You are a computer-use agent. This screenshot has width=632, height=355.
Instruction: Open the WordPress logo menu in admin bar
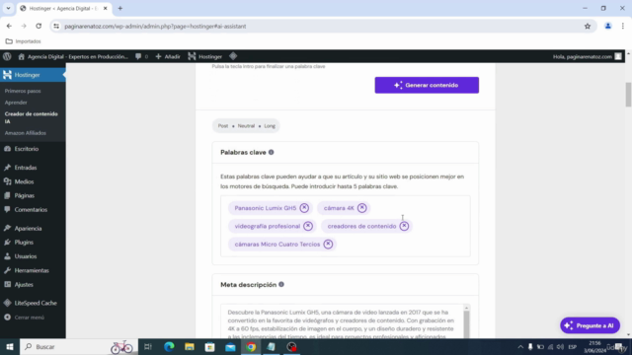(7, 56)
